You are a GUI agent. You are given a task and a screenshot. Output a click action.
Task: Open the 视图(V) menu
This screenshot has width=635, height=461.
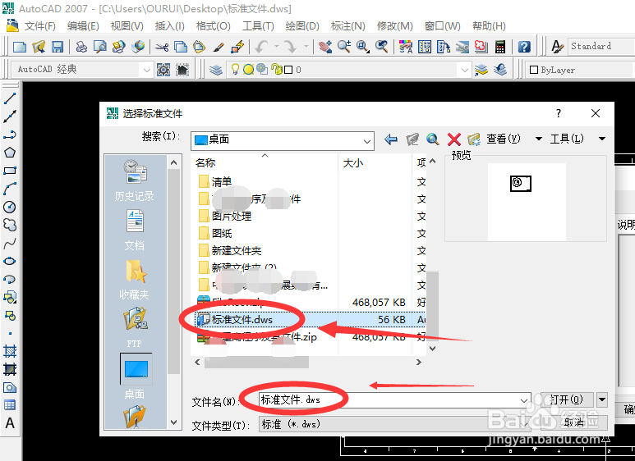(x=127, y=26)
